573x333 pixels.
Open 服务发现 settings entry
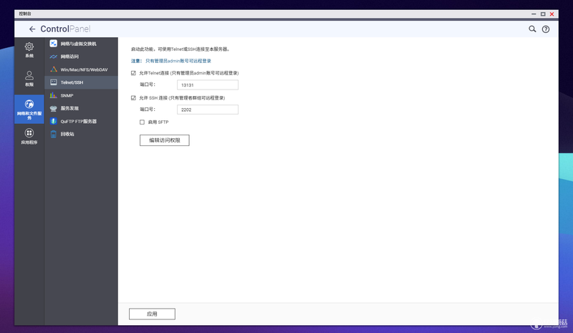81,108
